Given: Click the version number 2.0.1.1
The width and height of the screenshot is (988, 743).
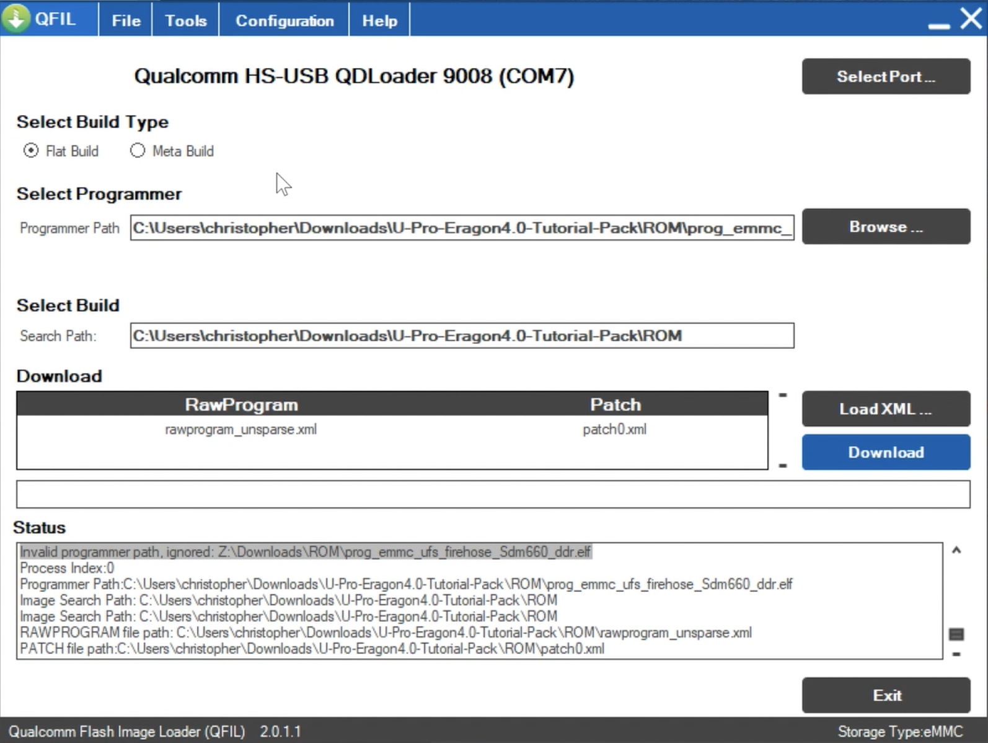Looking at the screenshot, I should point(280,731).
